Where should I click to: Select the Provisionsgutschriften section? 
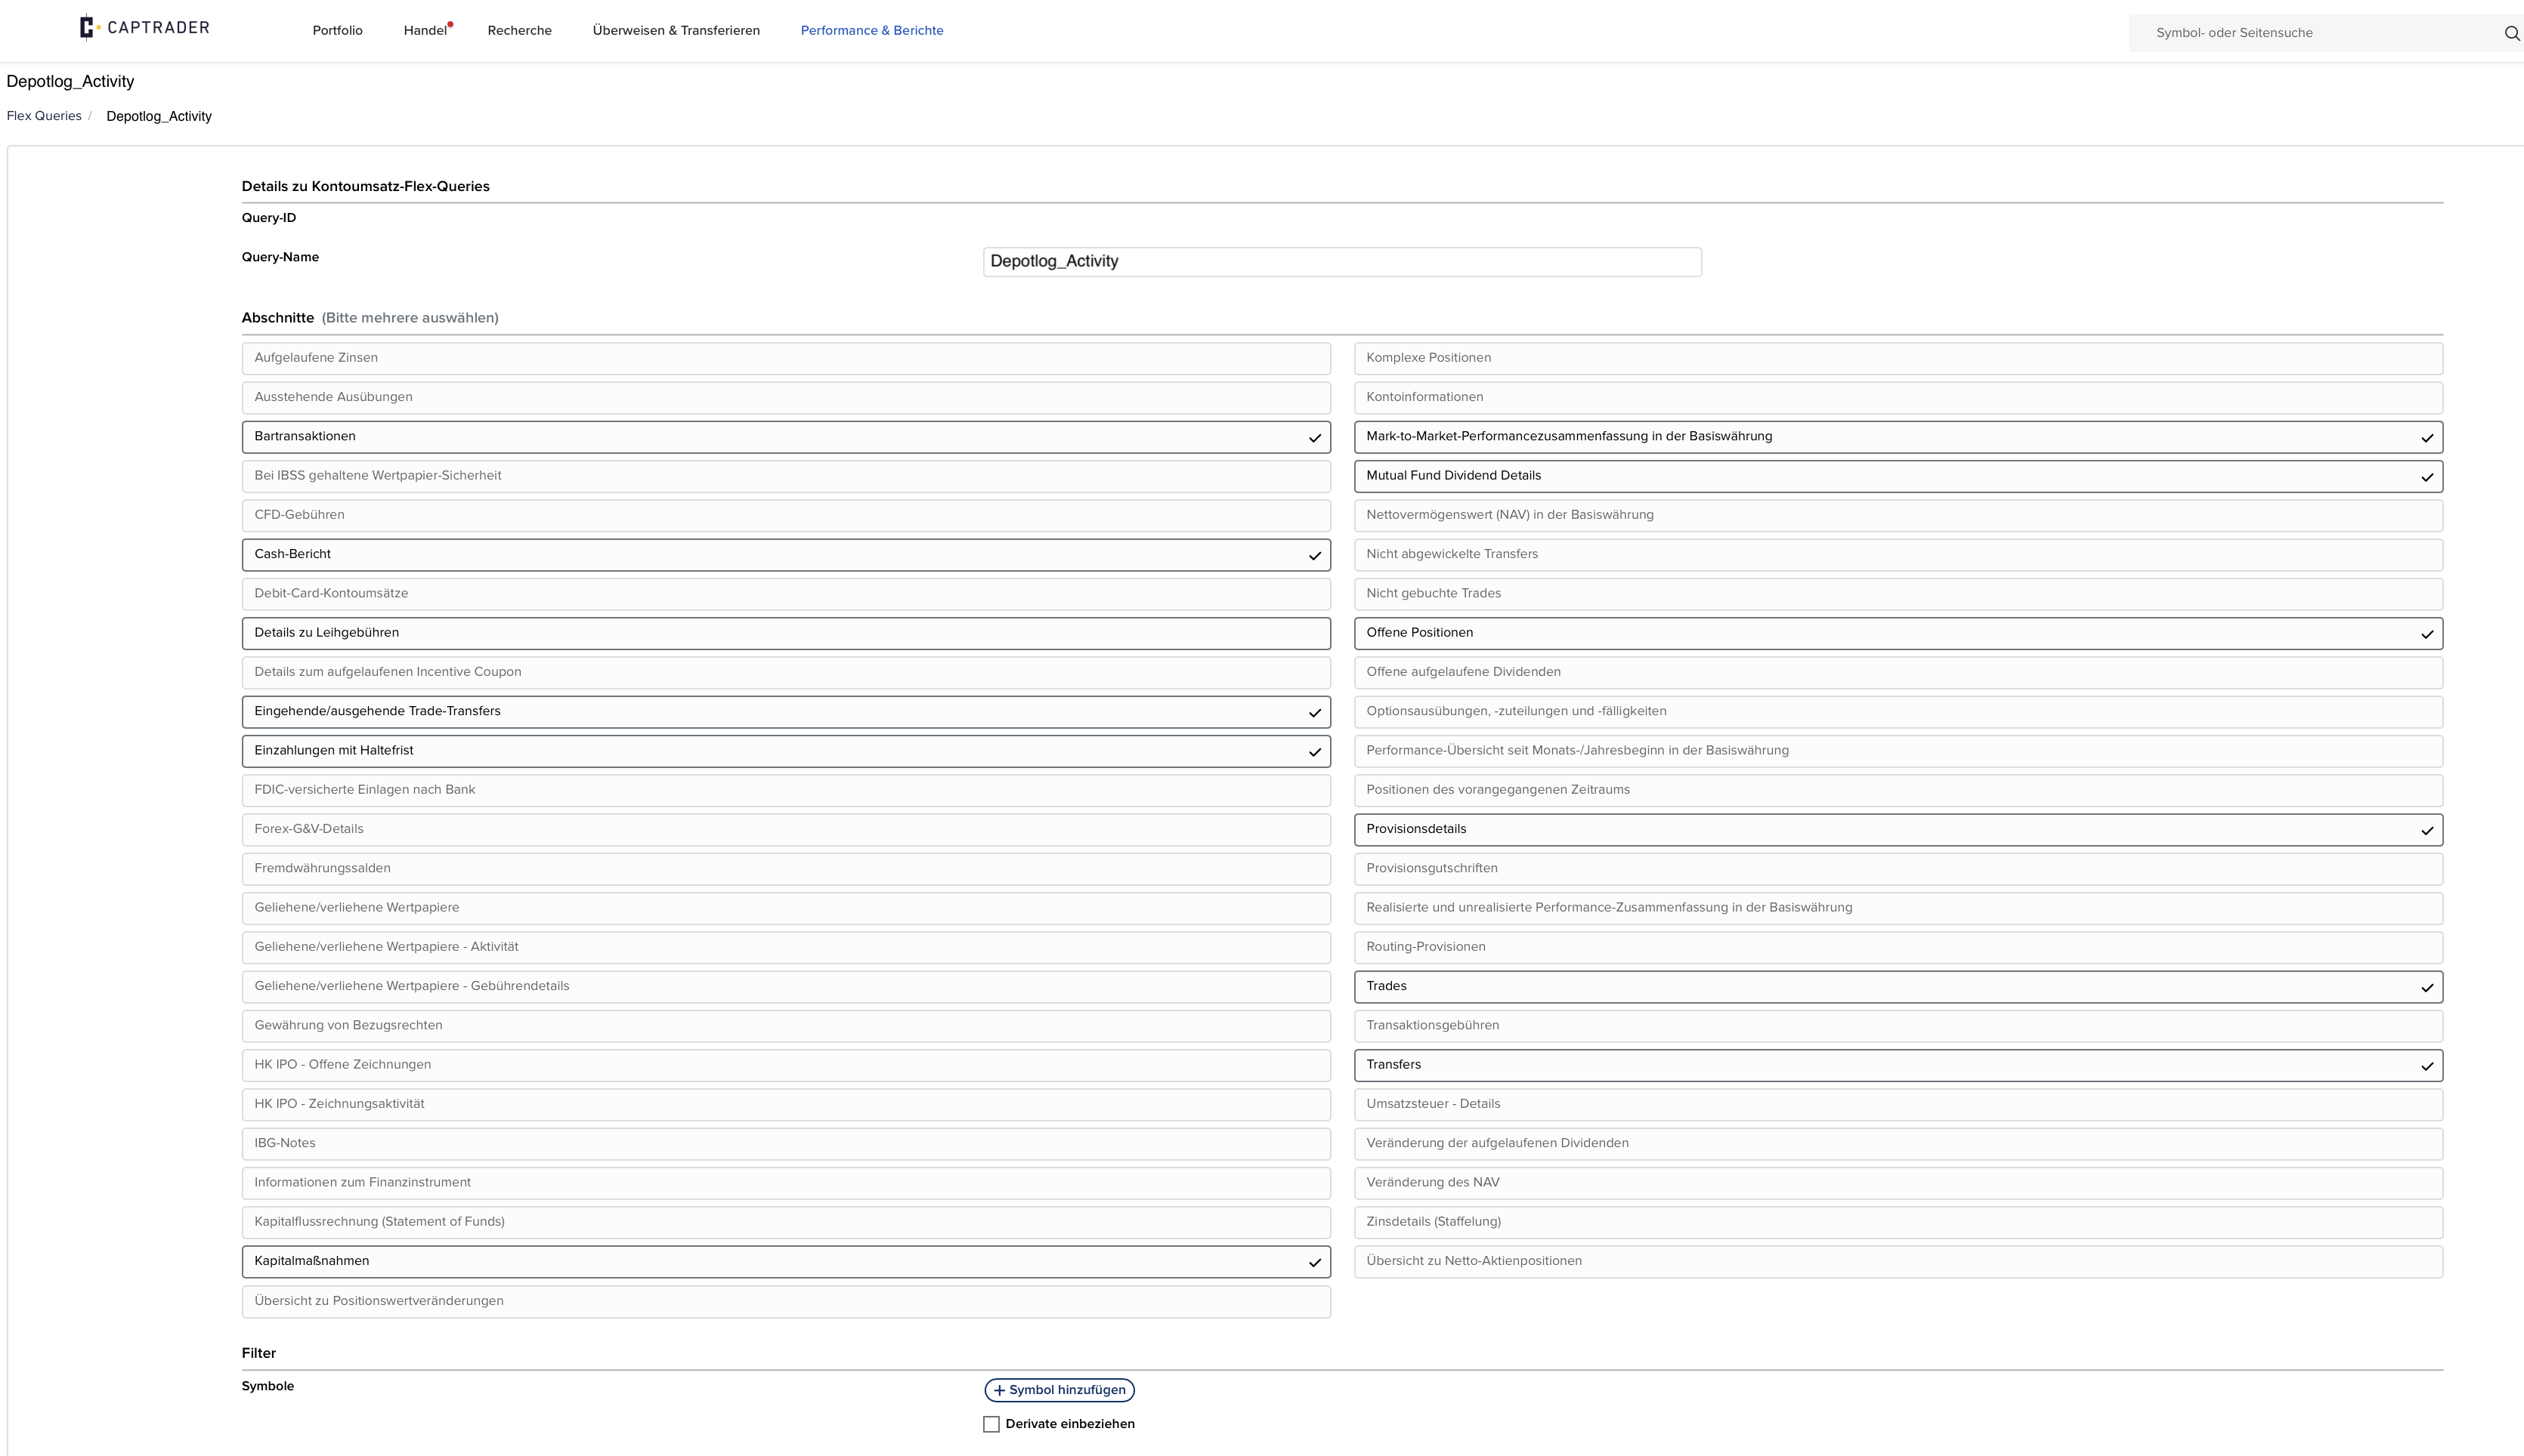(1898, 869)
